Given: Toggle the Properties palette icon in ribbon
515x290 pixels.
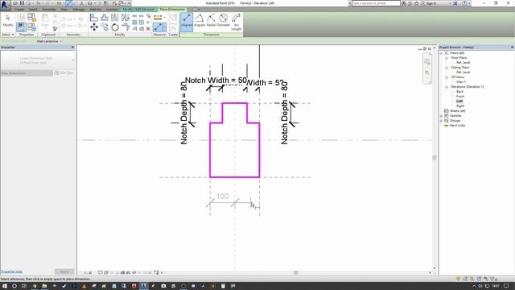Looking at the screenshot, I should pyautogui.click(x=22, y=27).
